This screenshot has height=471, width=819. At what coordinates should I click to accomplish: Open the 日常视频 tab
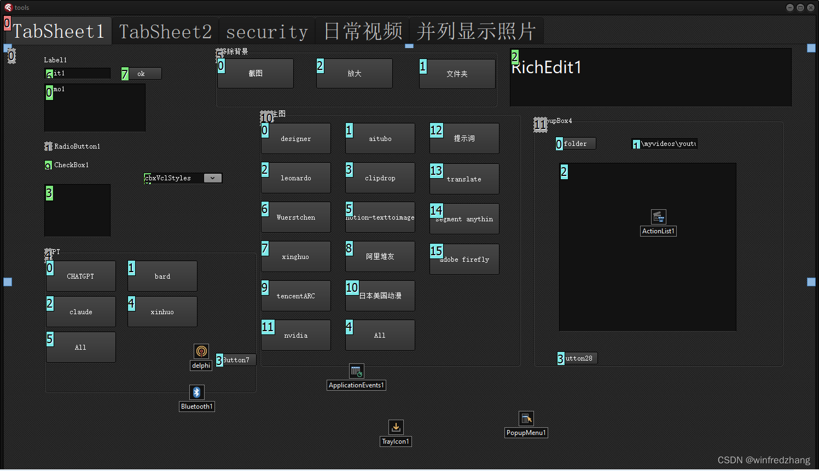(363, 31)
